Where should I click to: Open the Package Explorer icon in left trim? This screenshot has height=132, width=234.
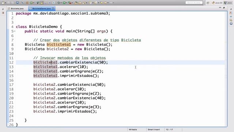[3, 13]
